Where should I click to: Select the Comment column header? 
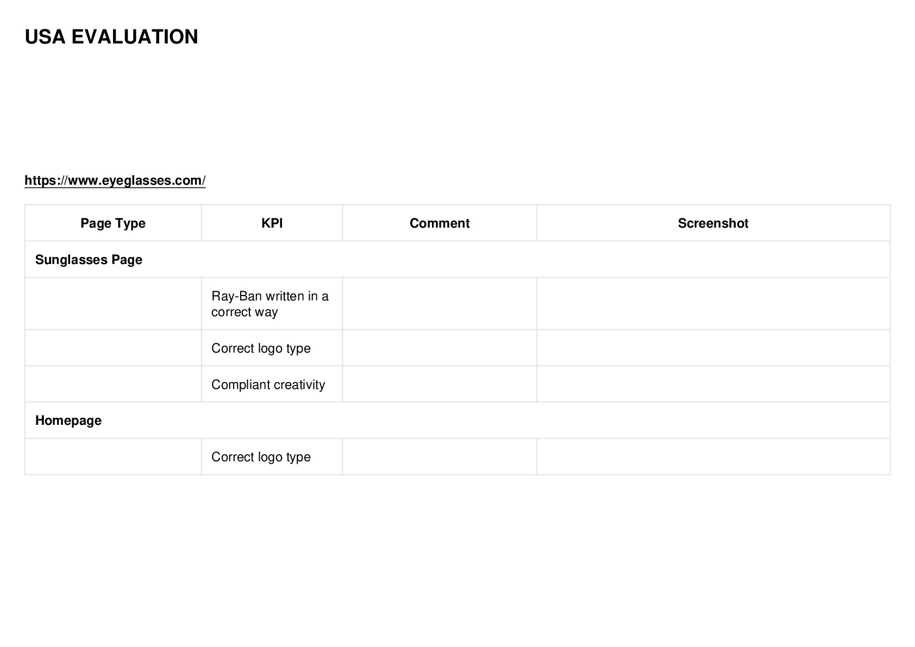point(440,223)
